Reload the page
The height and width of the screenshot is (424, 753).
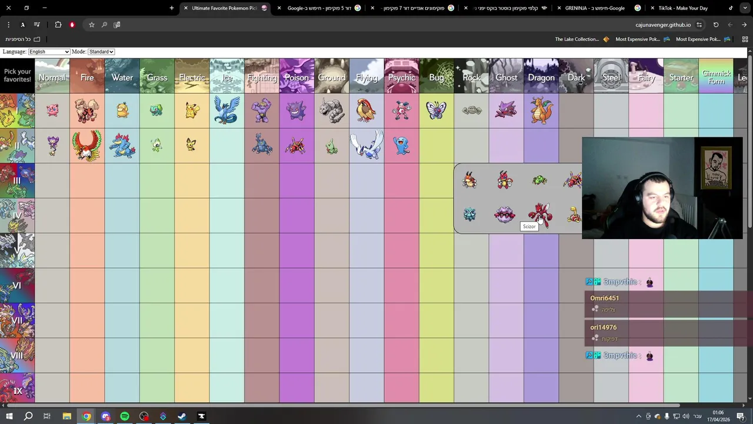tap(716, 25)
